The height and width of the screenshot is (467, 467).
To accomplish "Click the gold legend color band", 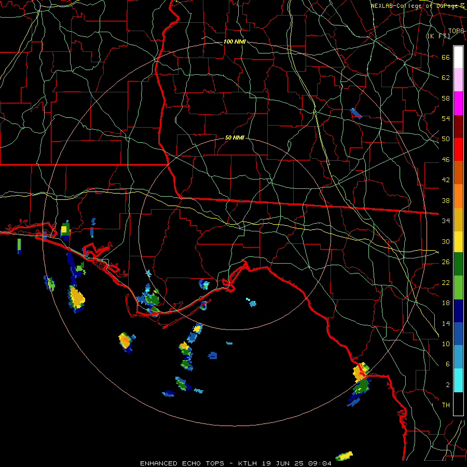I will (458, 219).
